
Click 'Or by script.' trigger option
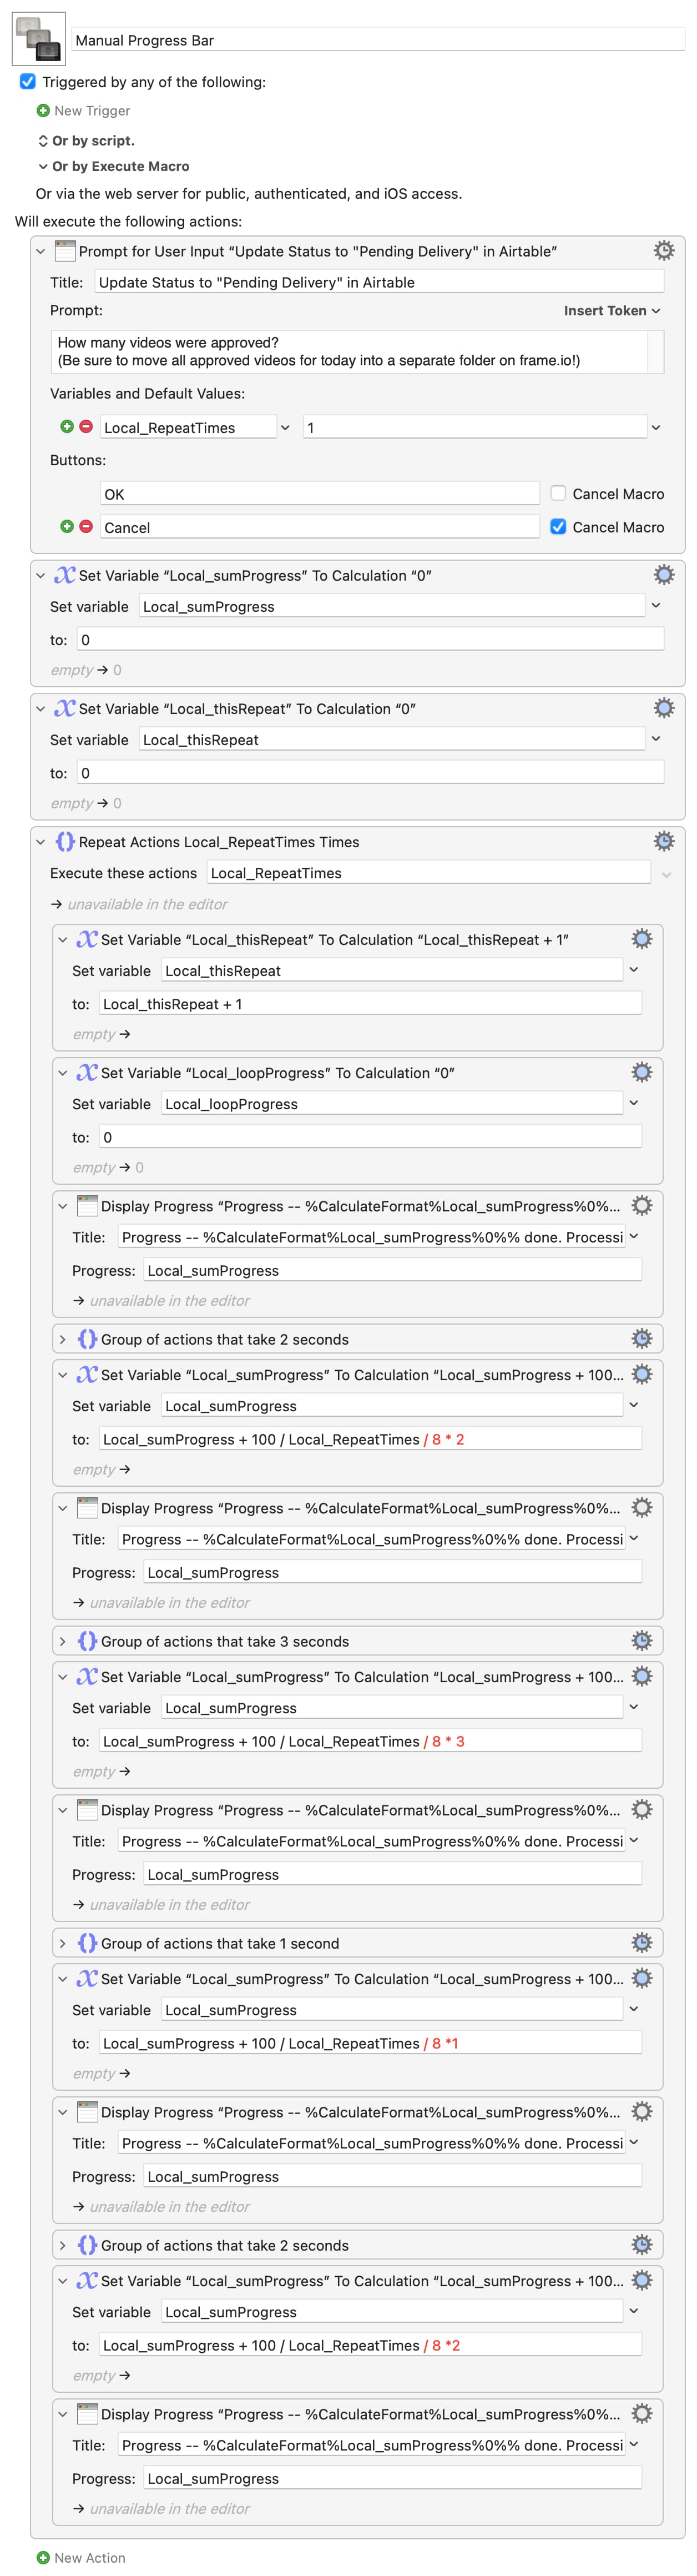(x=92, y=140)
